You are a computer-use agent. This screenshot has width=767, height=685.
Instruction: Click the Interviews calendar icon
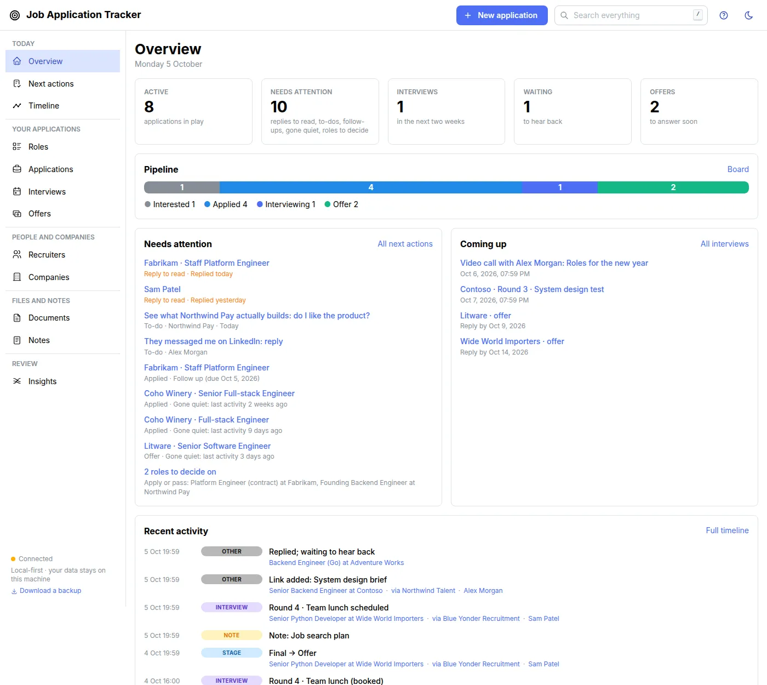(x=17, y=192)
